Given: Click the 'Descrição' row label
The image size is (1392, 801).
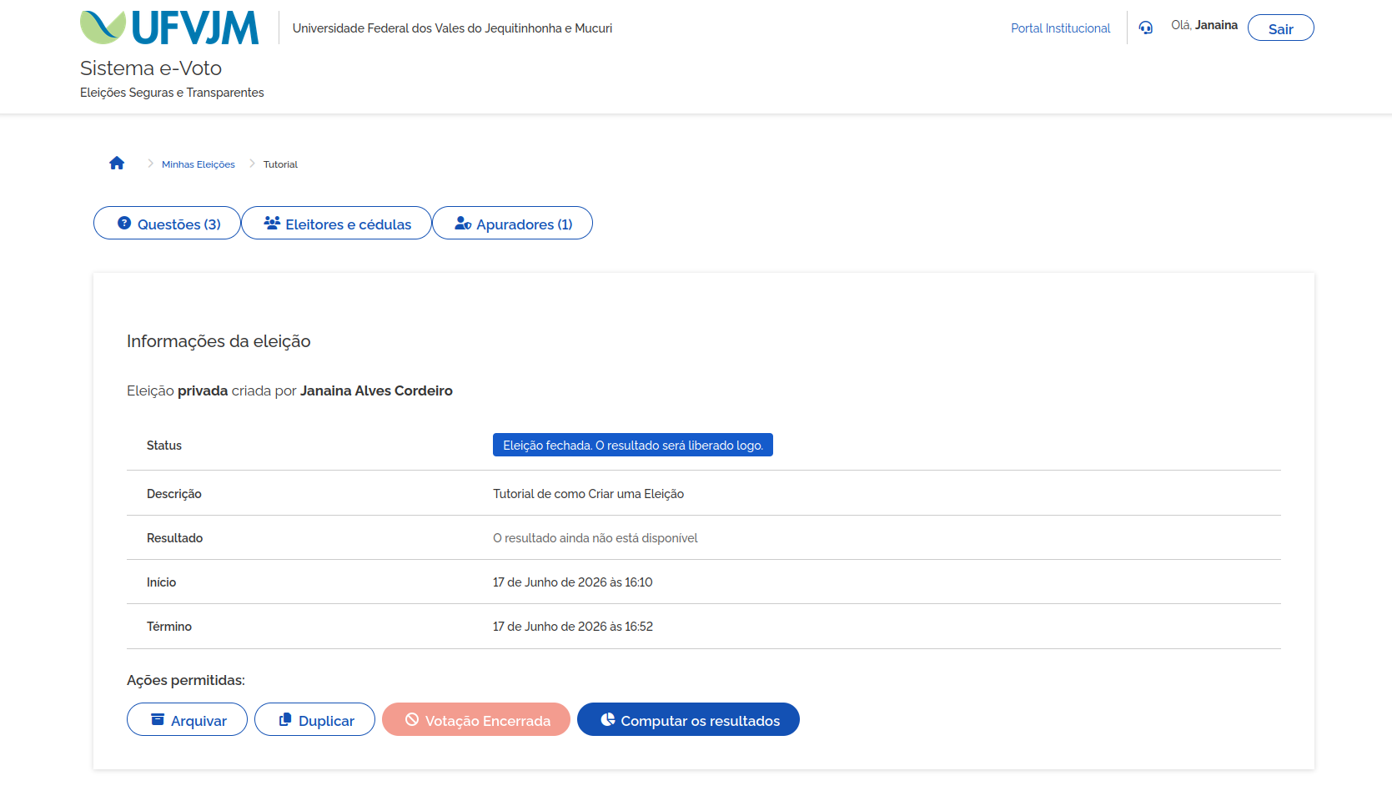Looking at the screenshot, I should click(x=174, y=494).
